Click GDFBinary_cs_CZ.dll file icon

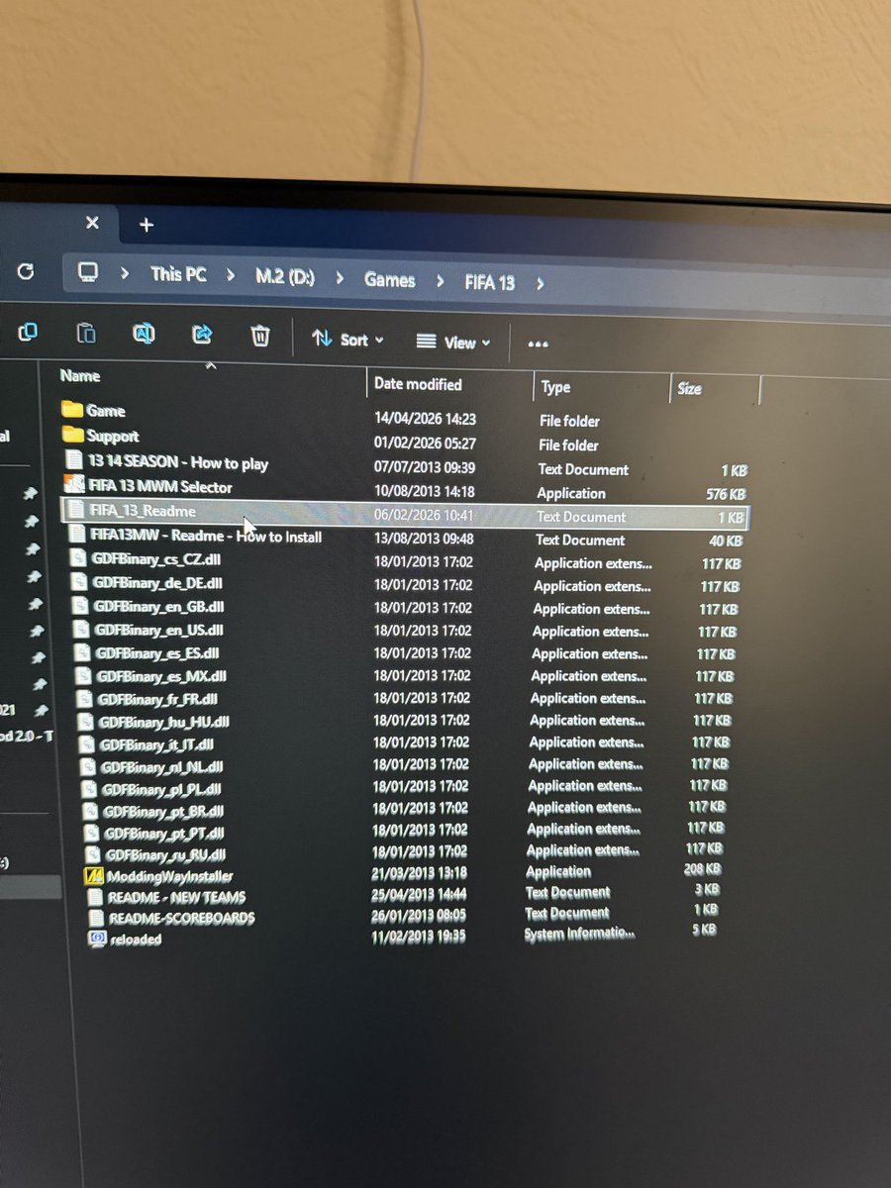point(78,558)
